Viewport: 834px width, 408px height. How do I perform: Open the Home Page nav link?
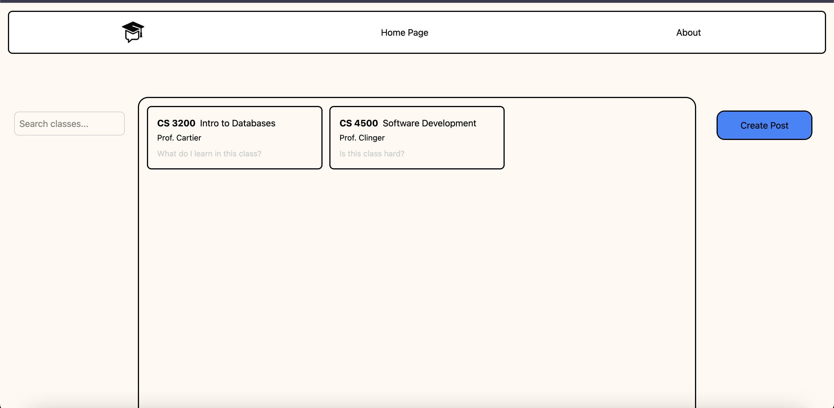point(404,33)
